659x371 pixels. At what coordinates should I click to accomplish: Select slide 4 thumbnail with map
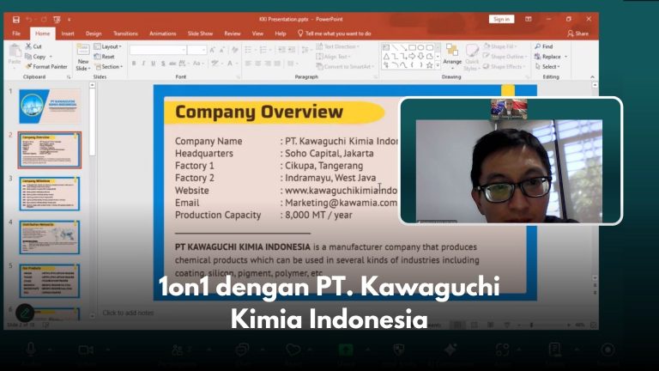(50, 237)
